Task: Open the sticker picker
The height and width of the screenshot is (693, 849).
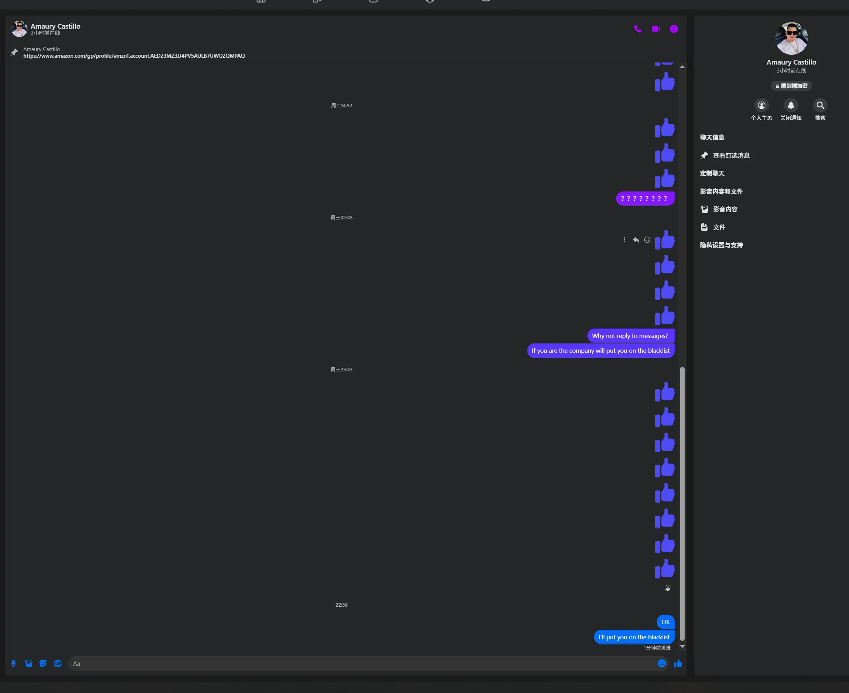Action: pyautogui.click(x=43, y=664)
